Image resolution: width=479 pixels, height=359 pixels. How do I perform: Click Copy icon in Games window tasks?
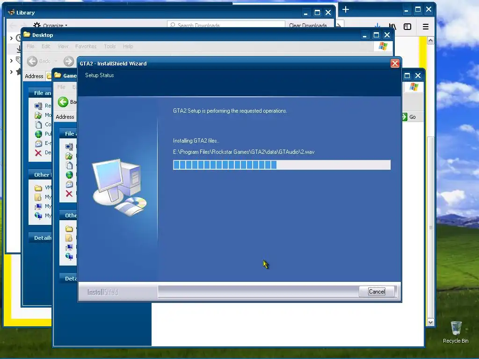69,165
